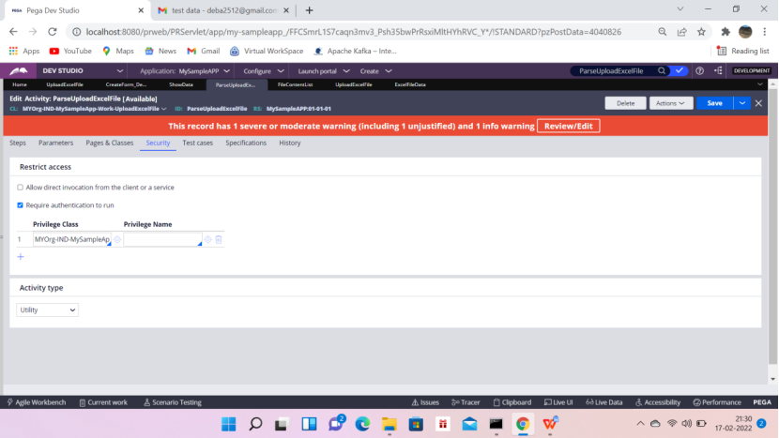
Task: Open the help question mark icon
Action: tap(699, 71)
